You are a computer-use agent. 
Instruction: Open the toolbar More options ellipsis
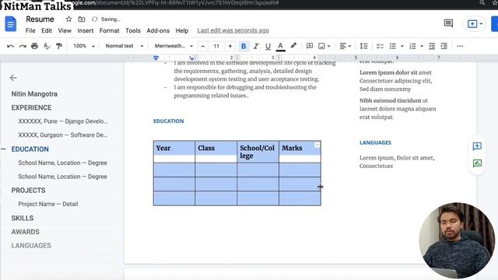(460, 47)
